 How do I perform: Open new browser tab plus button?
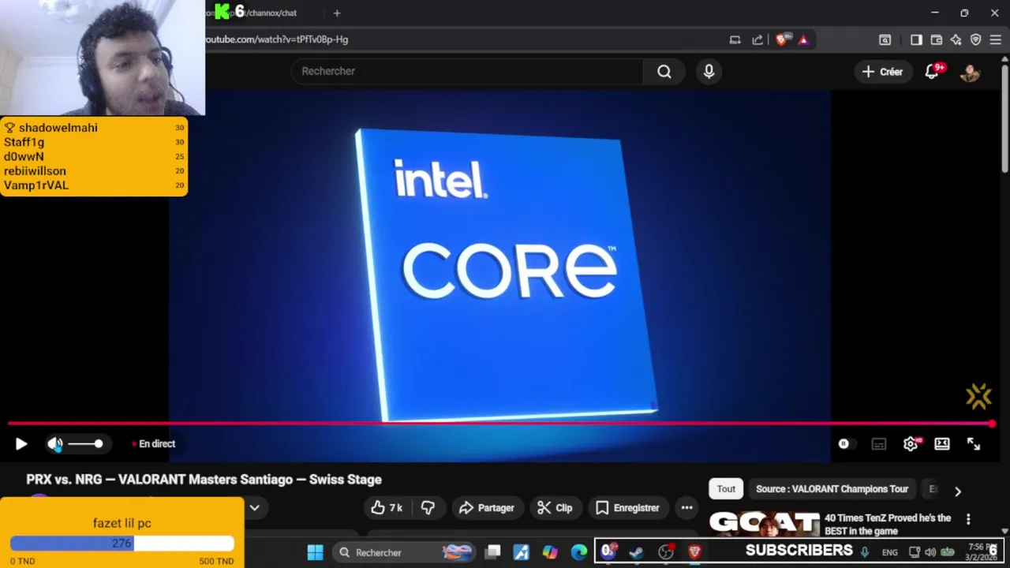[x=337, y=13]
